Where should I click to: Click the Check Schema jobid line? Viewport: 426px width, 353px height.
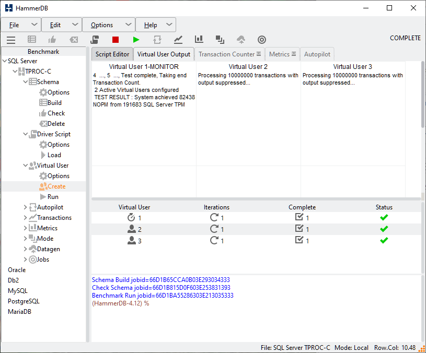[x=161, y=288]
